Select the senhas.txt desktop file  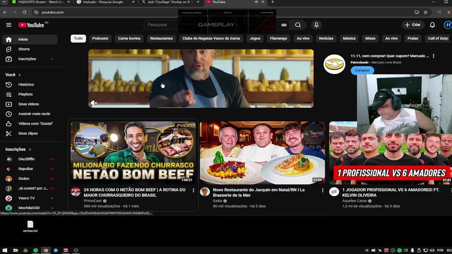30,226
